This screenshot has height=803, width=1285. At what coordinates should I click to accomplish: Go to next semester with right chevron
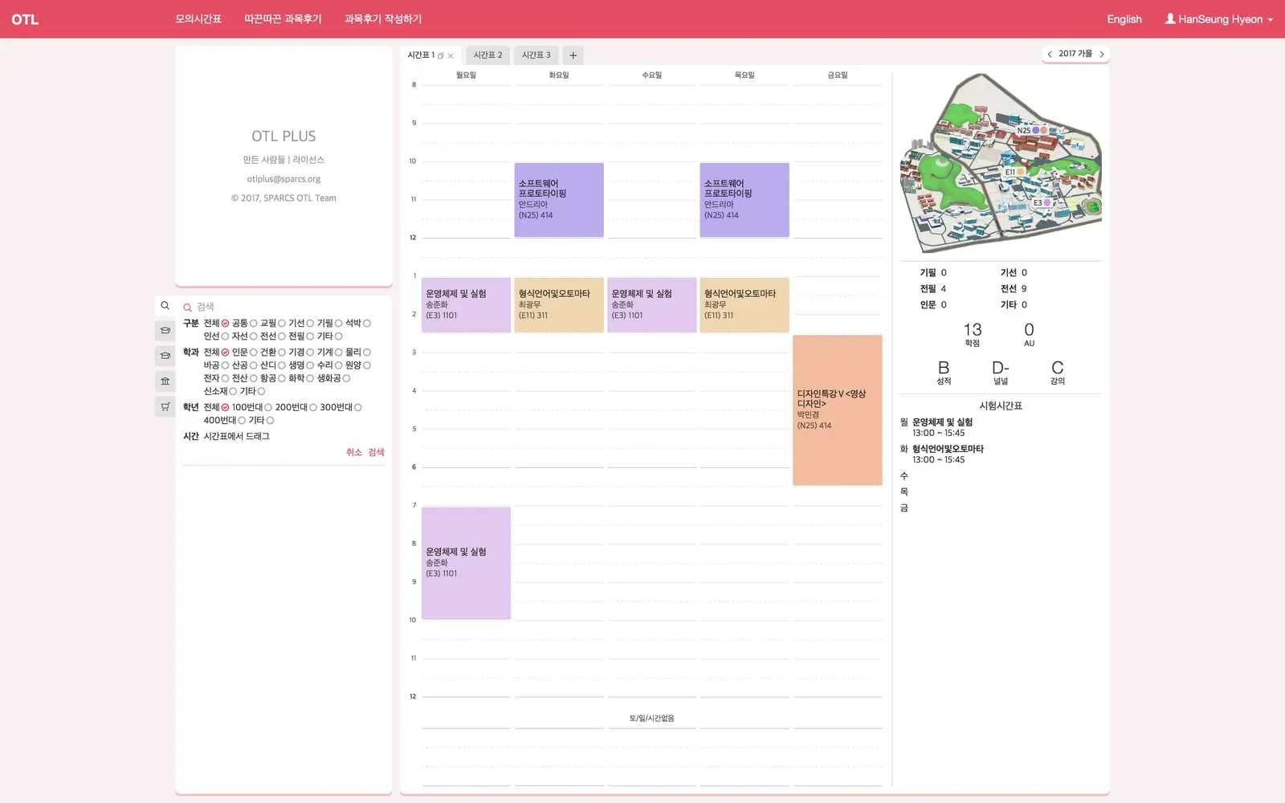[x=1101, y=54]
